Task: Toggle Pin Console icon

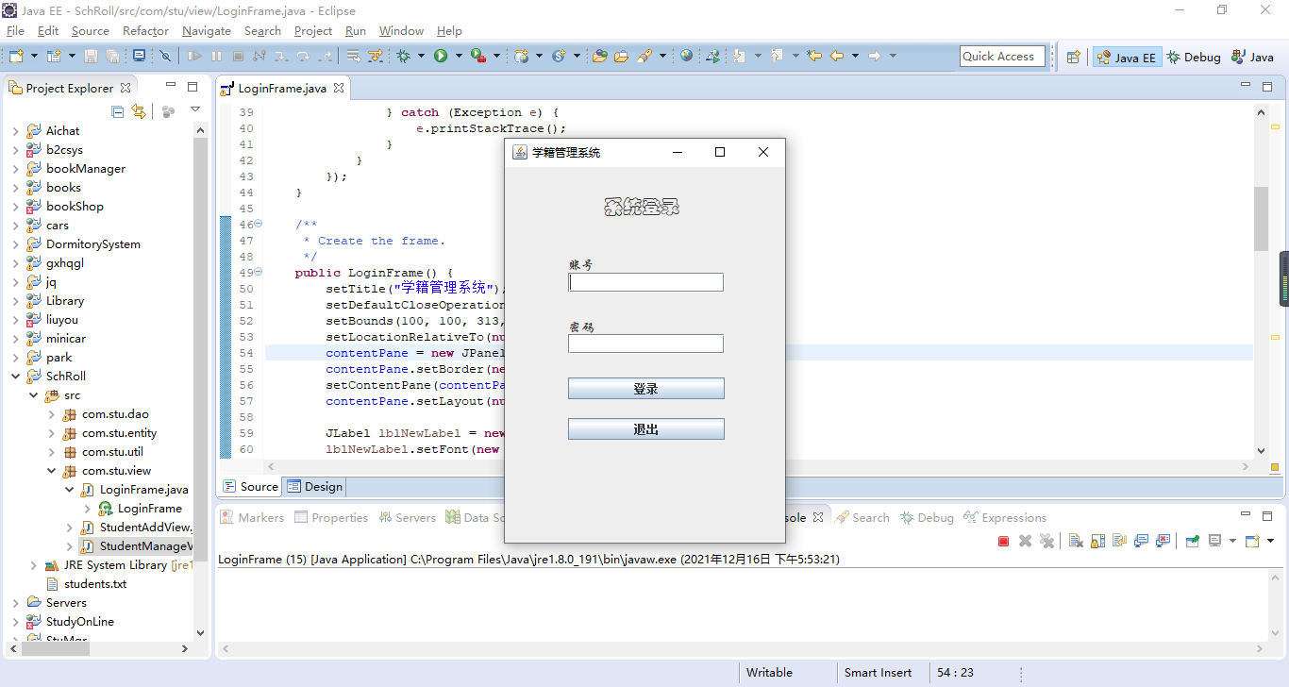Action: pos(1193,541)
